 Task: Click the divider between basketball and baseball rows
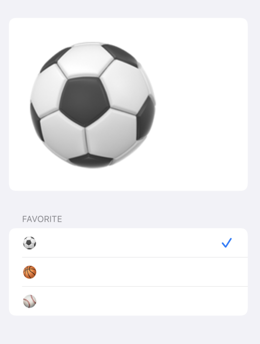click(x=135, y=286)
